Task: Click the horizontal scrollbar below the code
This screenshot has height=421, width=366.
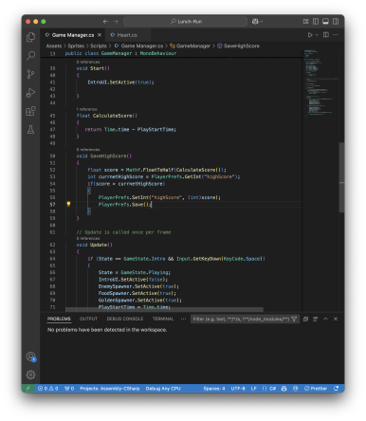Action: (164, 309)
